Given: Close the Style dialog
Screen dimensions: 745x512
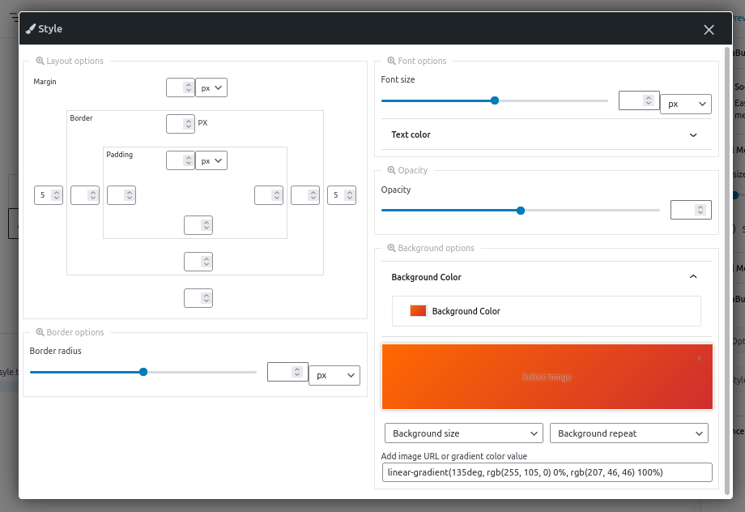Looking at the screenshot, I should click(x=709, y=29).
